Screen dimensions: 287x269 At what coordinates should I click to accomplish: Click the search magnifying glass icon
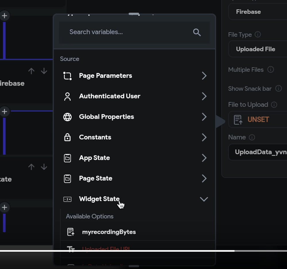click(x=197, y=32)
